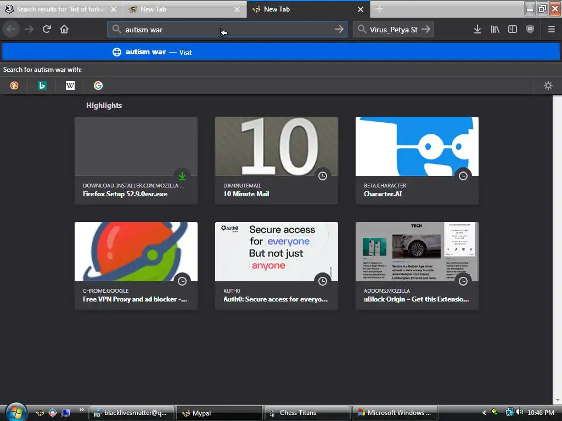Switch to Chess Titans in the taskbar
Image resolution: width=562 pixels, height=421 pixels.
coord(307,413)
